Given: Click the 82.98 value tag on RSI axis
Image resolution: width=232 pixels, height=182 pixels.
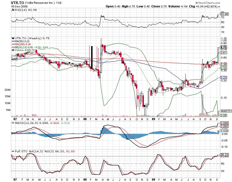Looking at the screenshot, I should (224, 14).
